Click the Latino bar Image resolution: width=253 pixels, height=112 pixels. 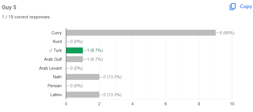[83, 95]
